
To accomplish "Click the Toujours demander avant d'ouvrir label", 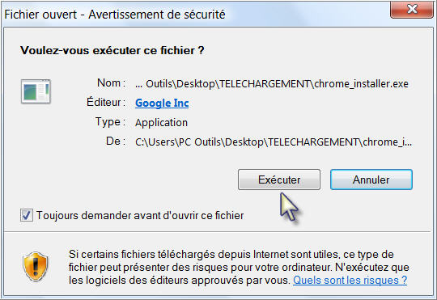I will click(x=140, y=215).
